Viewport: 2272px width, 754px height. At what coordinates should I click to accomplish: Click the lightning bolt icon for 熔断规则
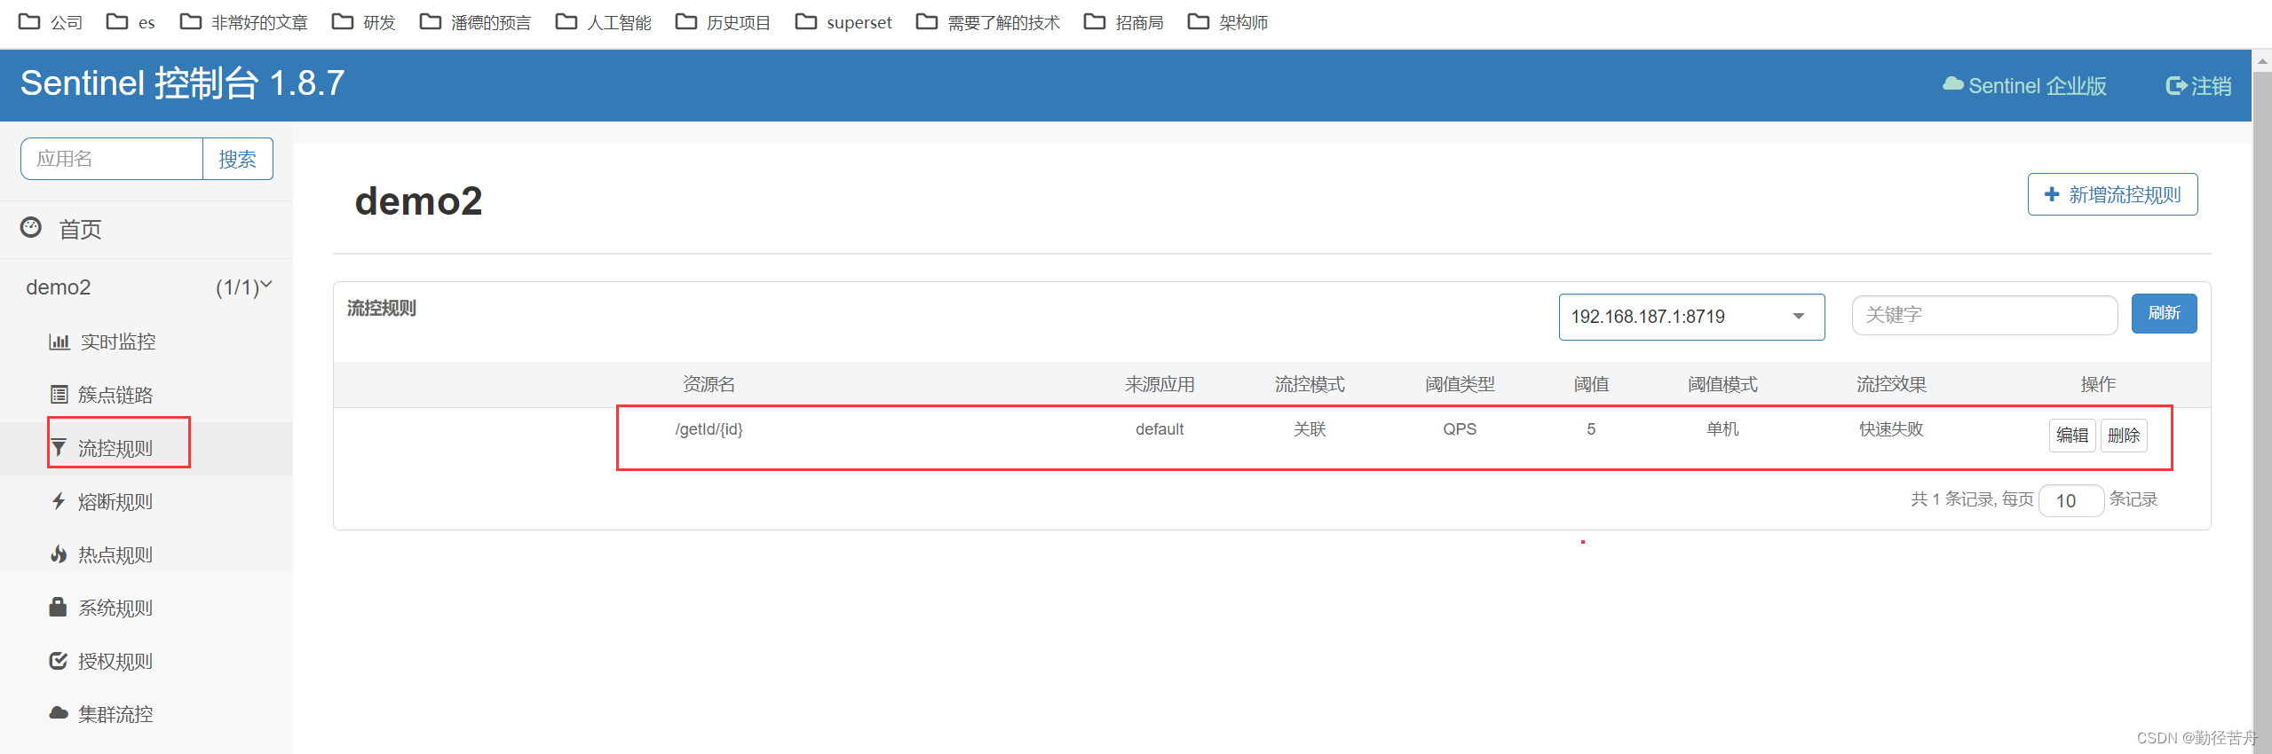point(59,501)
